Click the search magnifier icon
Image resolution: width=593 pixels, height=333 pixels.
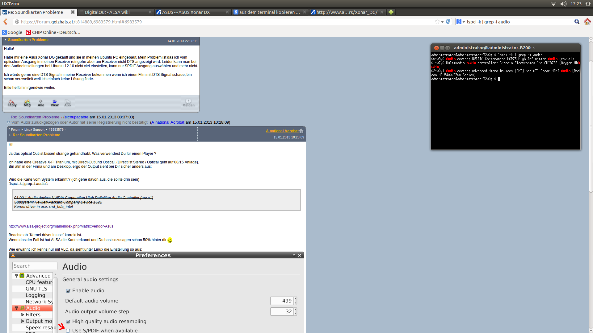click(x=577, y=22)
